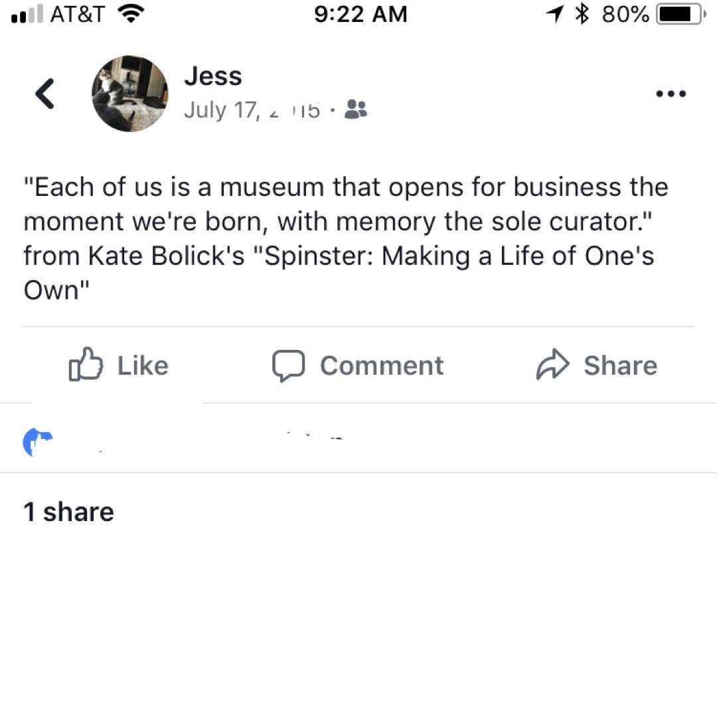Image resolution: width=717 pixels, height=717 pixels.
Task: Open Jess's profile picture
Action: [129, 94]
